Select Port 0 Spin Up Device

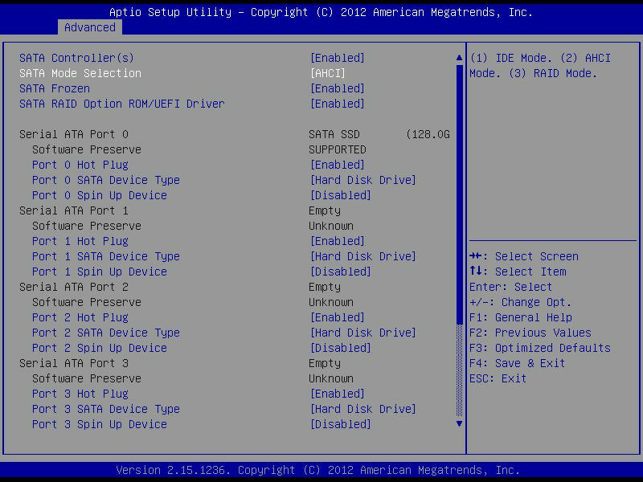100,195
